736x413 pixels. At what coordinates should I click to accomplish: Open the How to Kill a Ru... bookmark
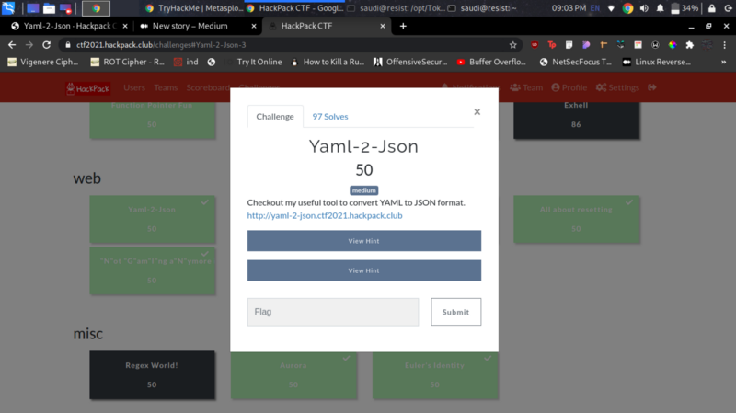pyautogui.click(x=328, y=62)
